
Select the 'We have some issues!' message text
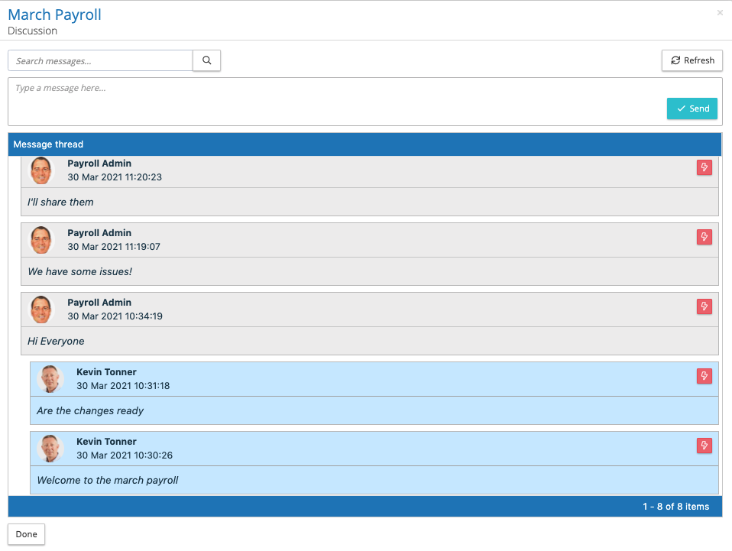(80, 271)
